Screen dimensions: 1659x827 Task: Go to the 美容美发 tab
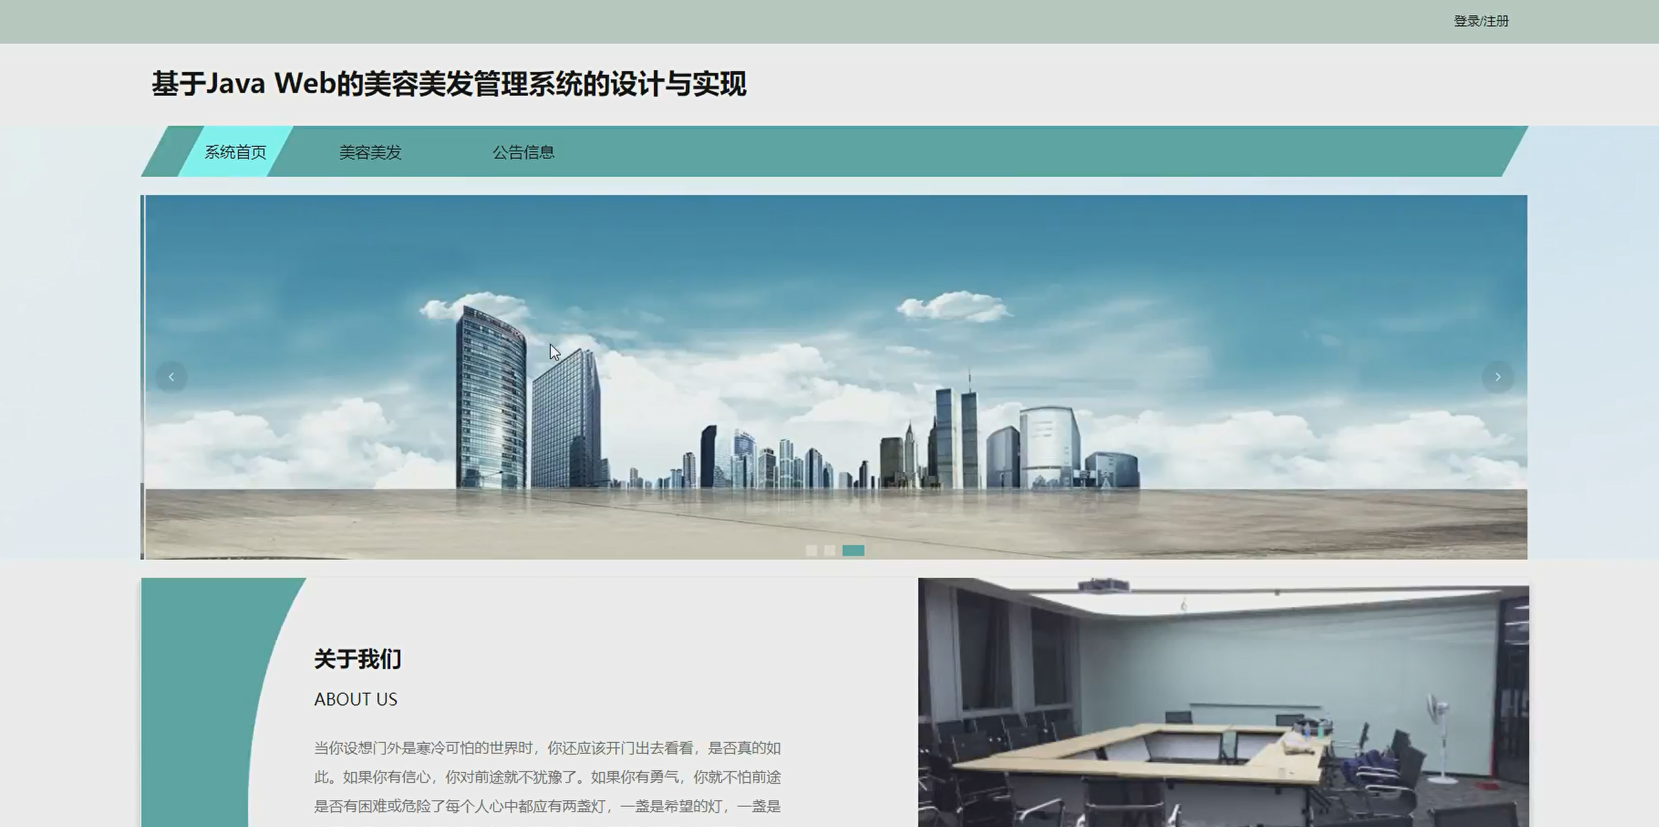click(370, 152)
